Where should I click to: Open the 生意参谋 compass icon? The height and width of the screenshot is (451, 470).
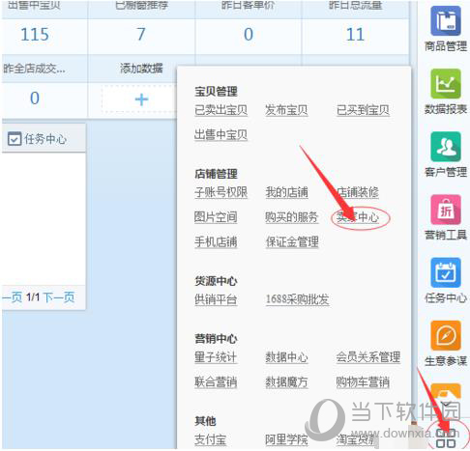tap(446, 335)
